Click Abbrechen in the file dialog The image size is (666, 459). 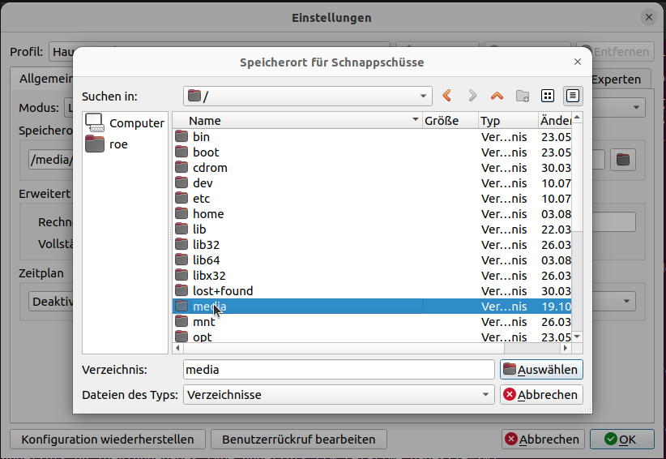pos(541,395)
